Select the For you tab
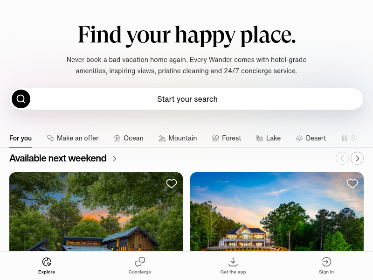Image resolution: width=373 pixels, height=280 pixels. [21, 138]
